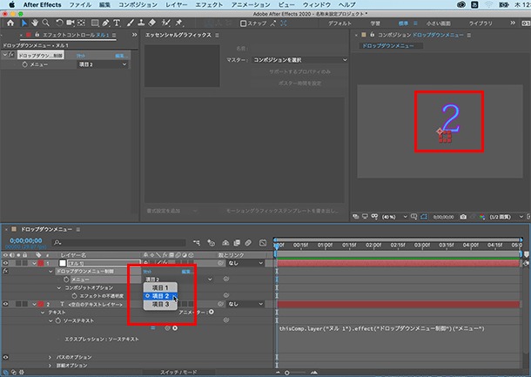Select the Pan Behind anchor point tool

point(81,23)
